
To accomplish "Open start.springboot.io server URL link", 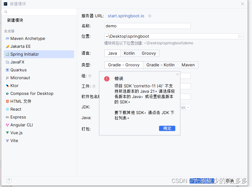I will click(126, 16).
